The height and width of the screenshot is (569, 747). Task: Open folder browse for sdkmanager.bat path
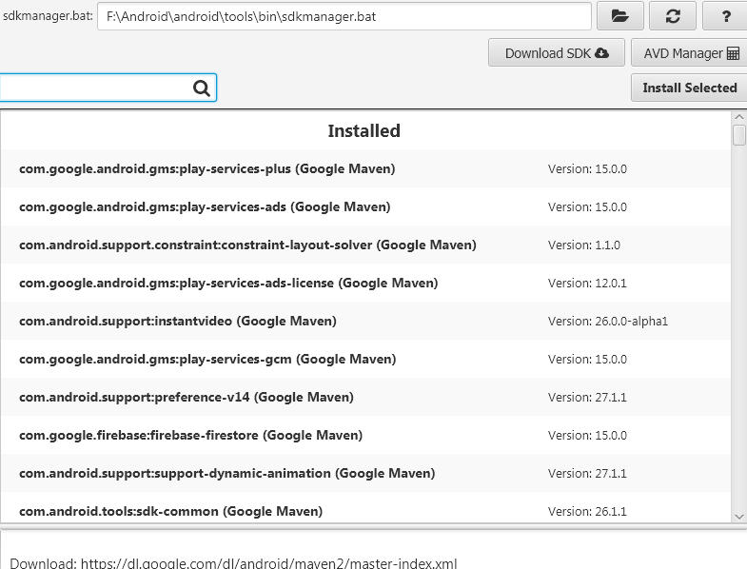[619, 16]
